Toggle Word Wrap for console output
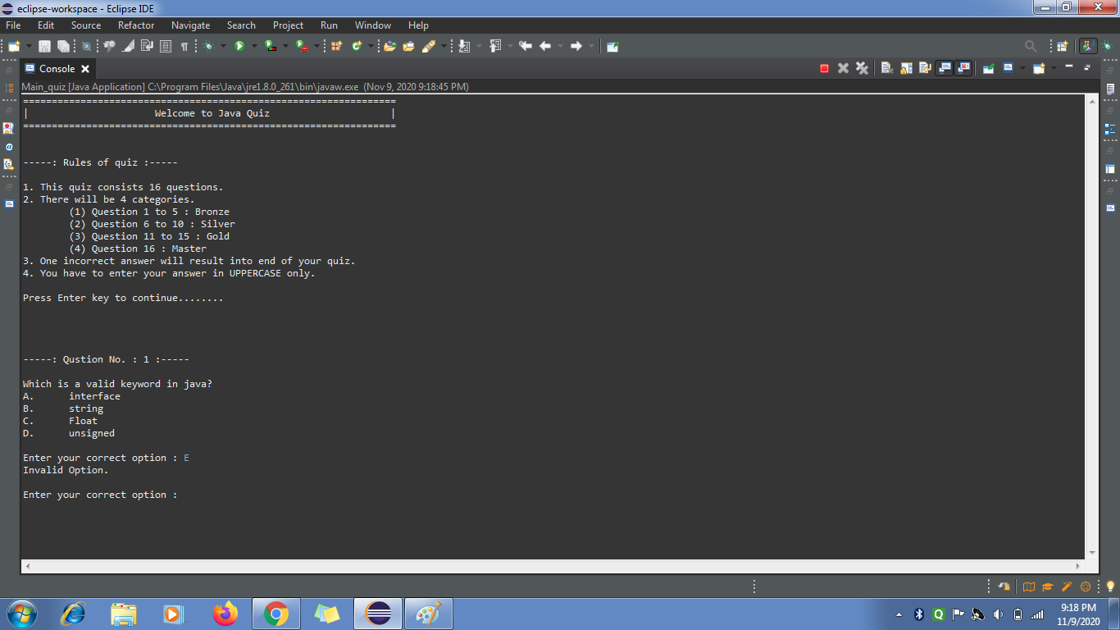The height and width of the screenshot is (630, 1120). [x=924, y=67]
